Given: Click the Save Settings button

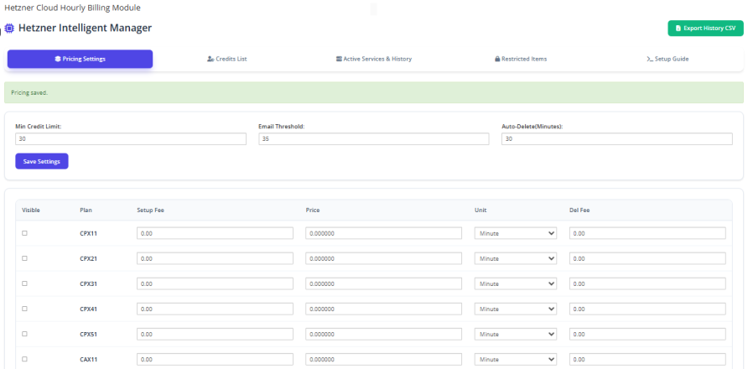Looking at the screenshot, I should pos(42,161).
